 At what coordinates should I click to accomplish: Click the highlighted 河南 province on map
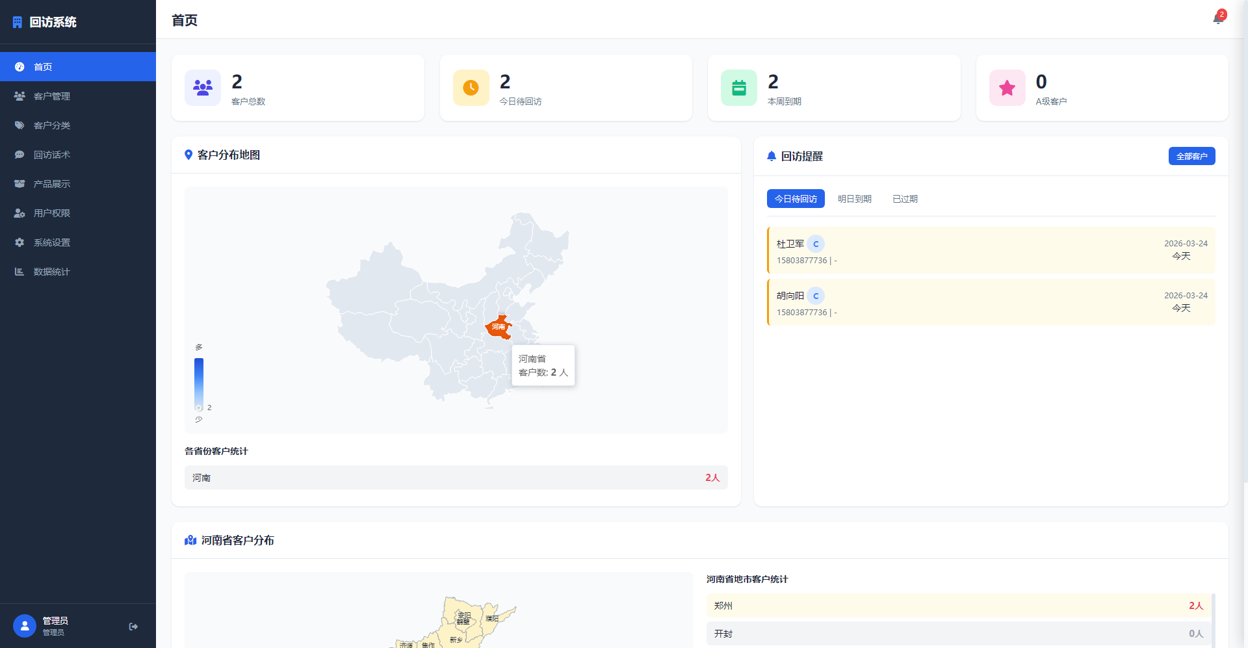(499, 327)
